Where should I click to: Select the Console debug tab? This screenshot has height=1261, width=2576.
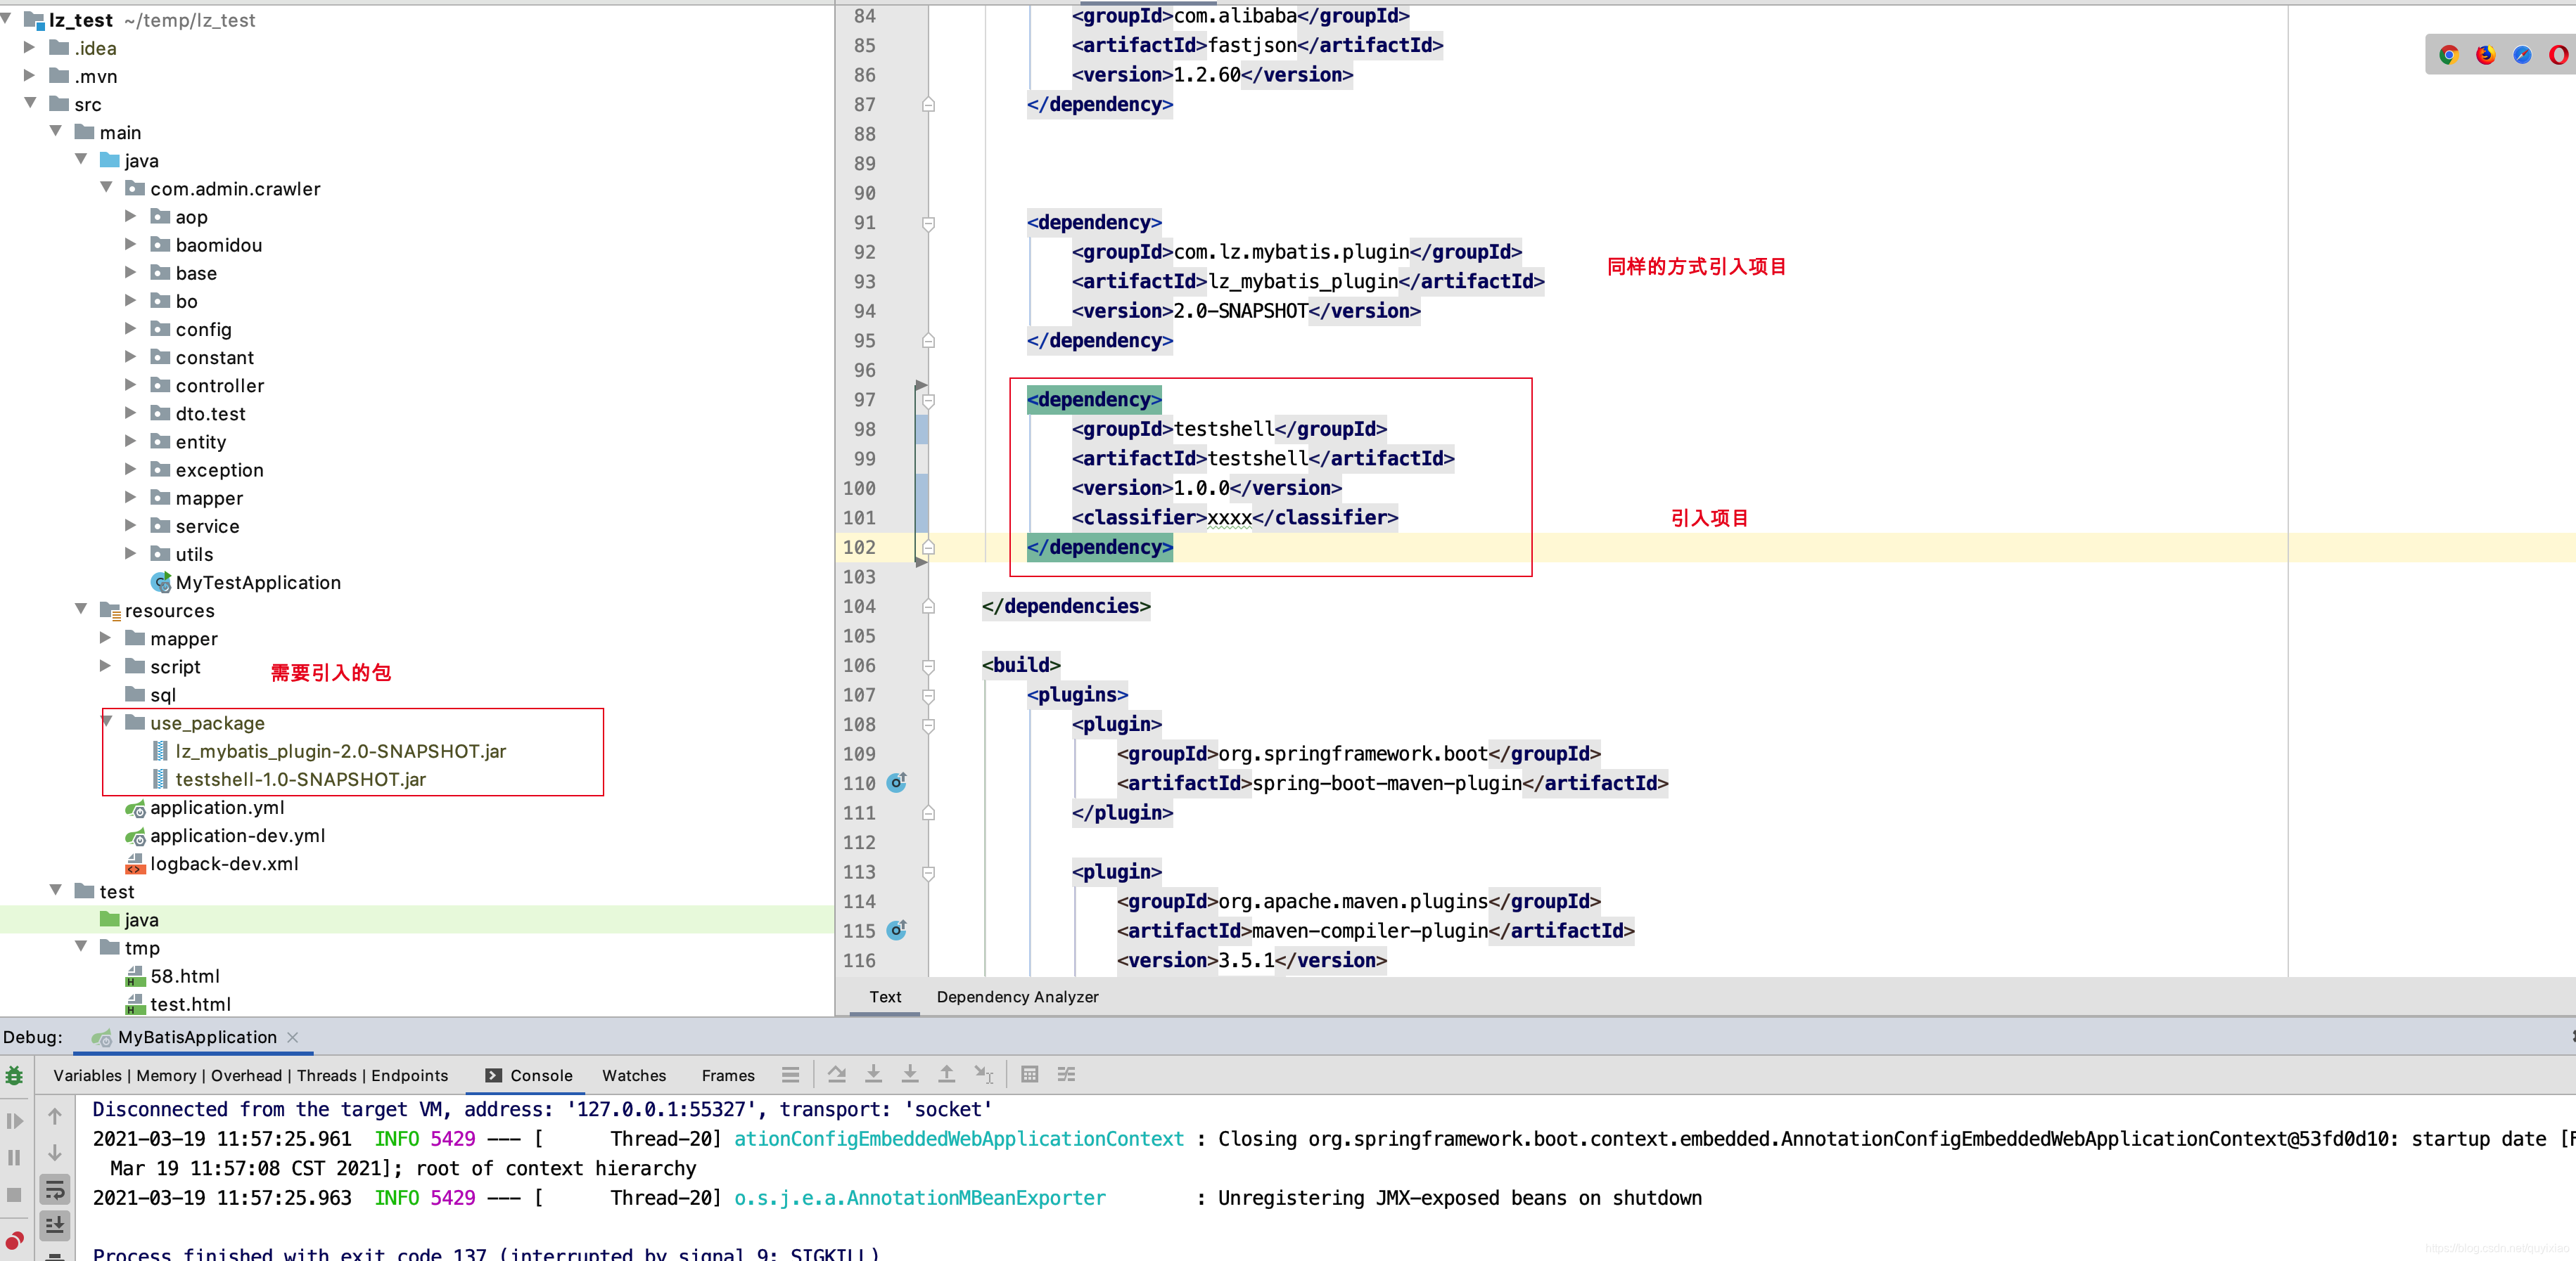tap(529, 1075)
